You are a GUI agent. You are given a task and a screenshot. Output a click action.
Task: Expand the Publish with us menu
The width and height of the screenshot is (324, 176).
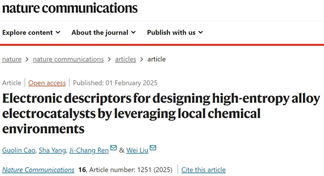pyautogui.click(x=175, y=33)
